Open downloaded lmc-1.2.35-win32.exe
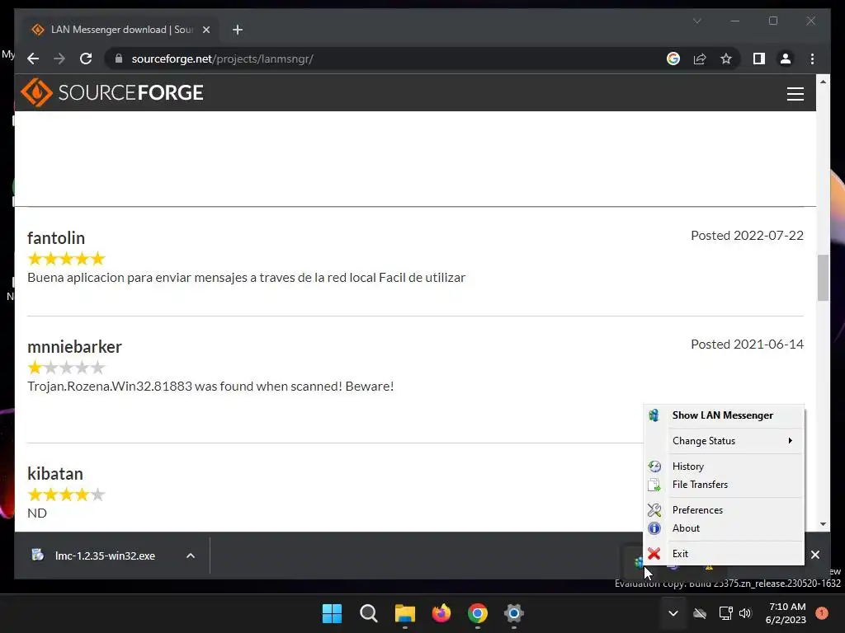Image resolution: width=845 pixels, height=633 pixels. [105, 556]
